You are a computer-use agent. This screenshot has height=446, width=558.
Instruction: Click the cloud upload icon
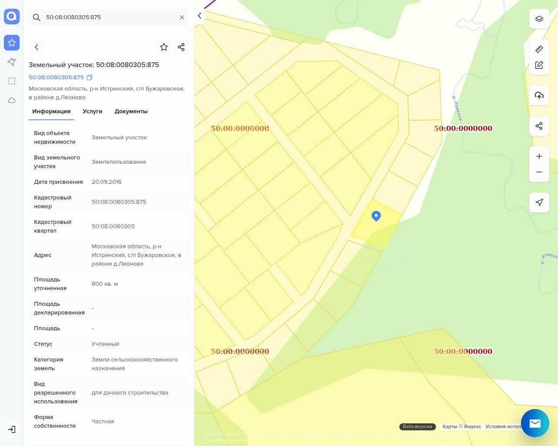(539, 95)
